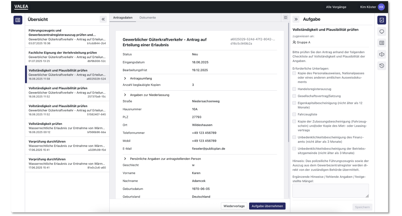Click the Aufgabe übernehmen button
This screenshot has width=402, height=216.
click(x=267, y=206)
